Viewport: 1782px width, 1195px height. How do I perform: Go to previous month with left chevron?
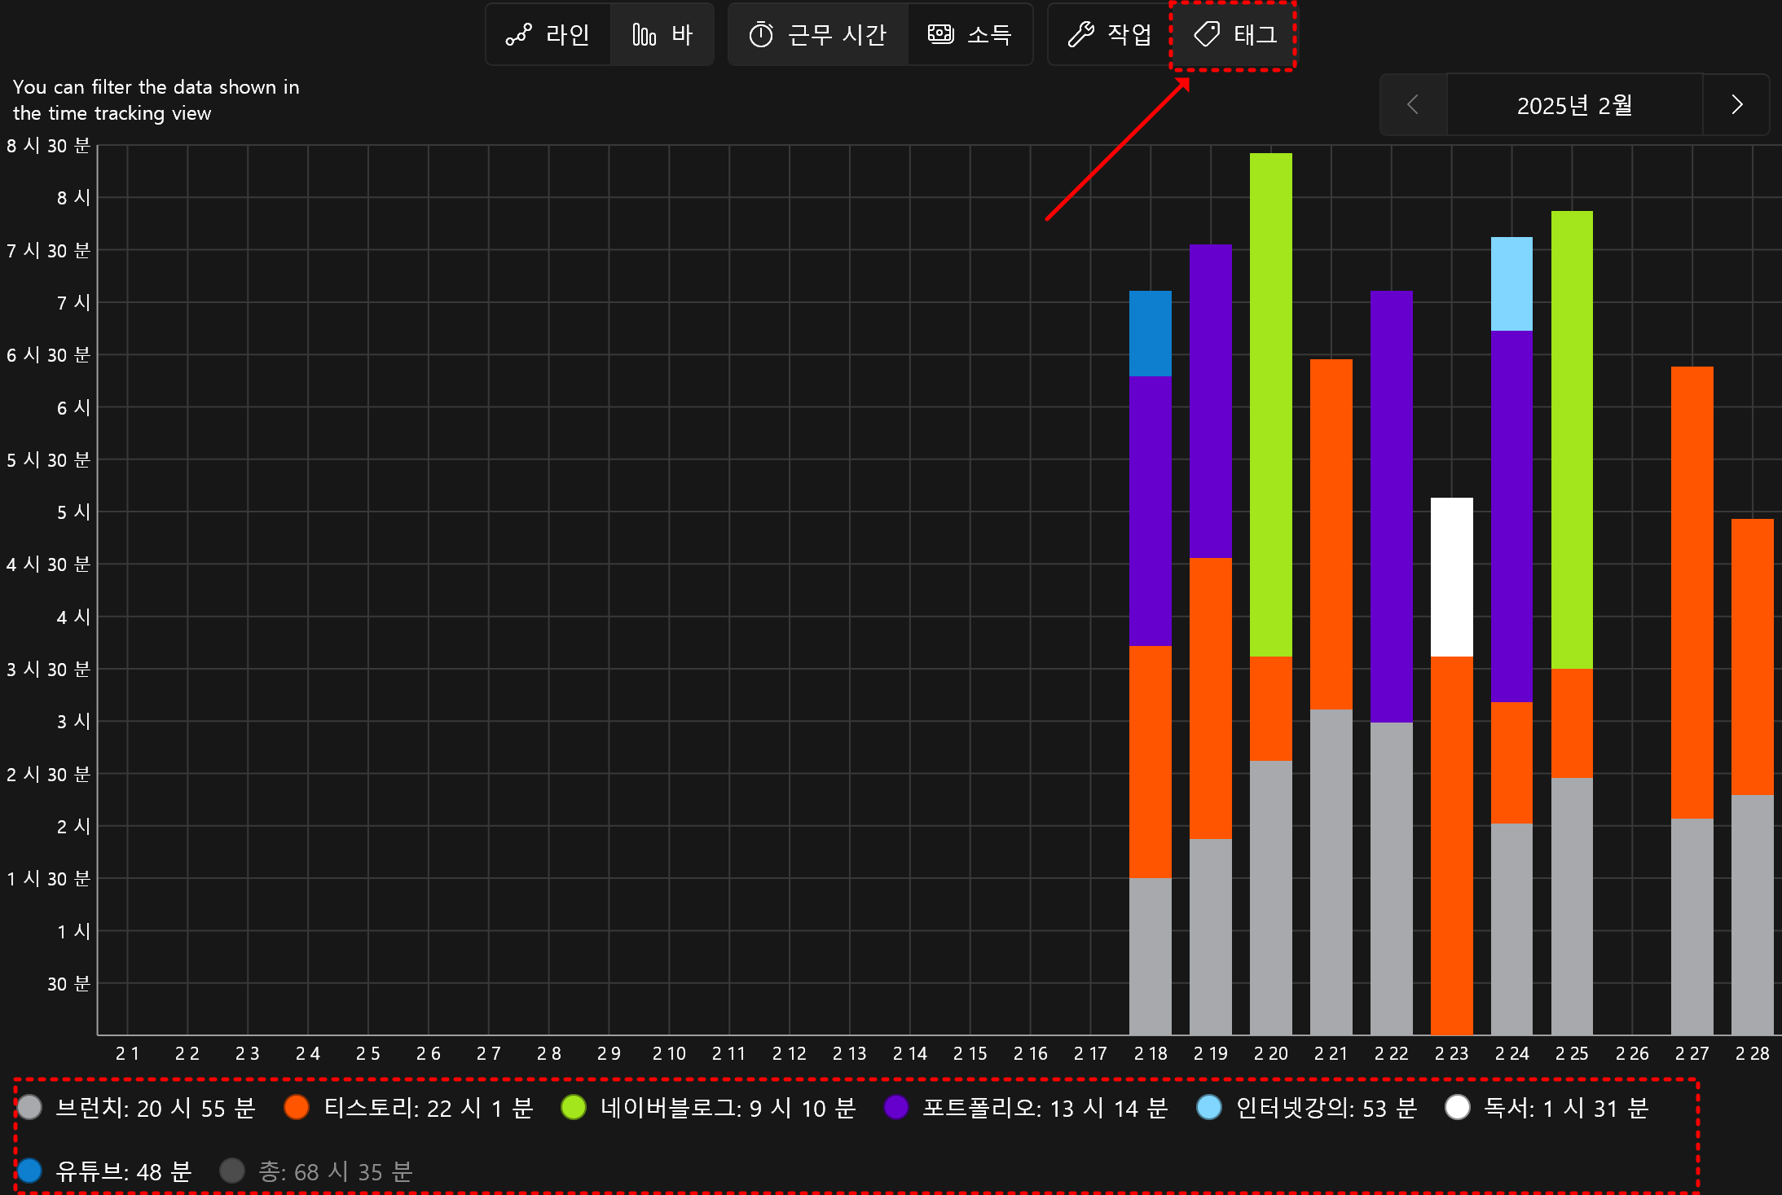click(1413, 105)
